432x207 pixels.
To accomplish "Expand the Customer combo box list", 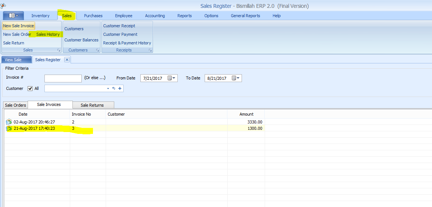I will point(108,88).
